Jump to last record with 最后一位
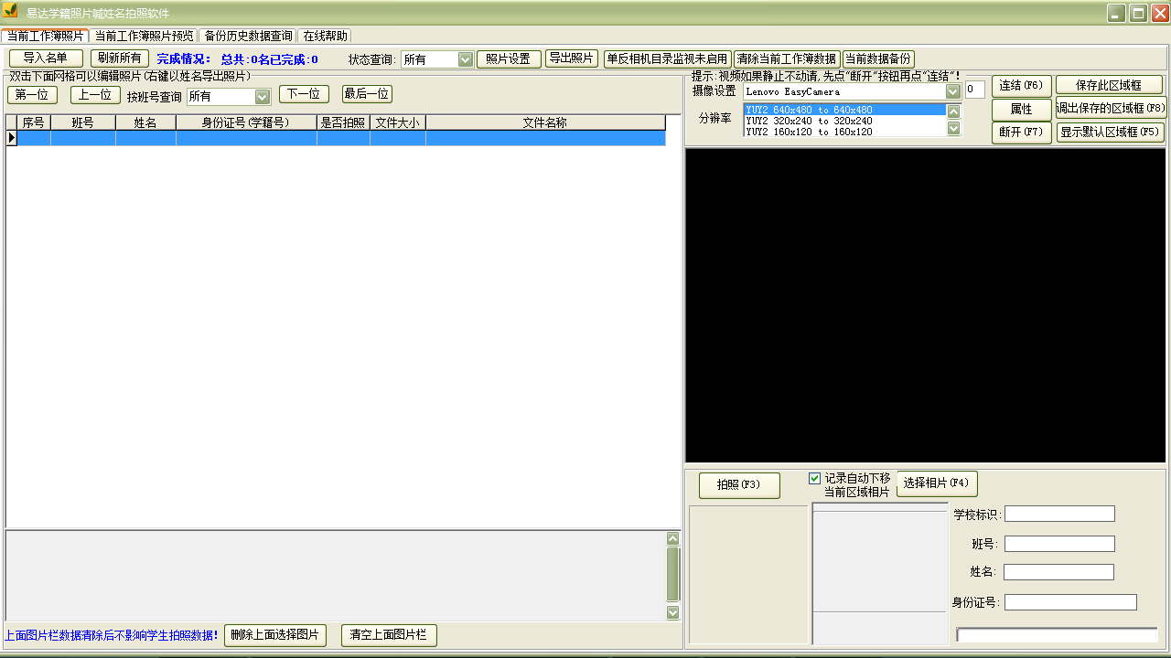 click(x=367, y=94)
